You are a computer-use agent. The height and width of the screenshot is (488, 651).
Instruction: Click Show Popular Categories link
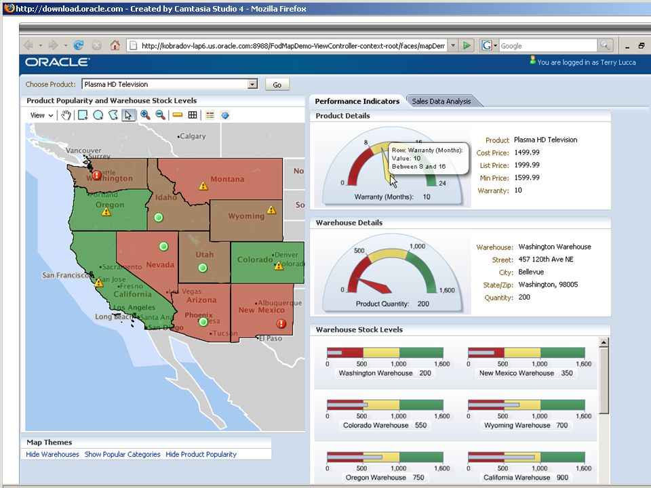coord(123,454)
